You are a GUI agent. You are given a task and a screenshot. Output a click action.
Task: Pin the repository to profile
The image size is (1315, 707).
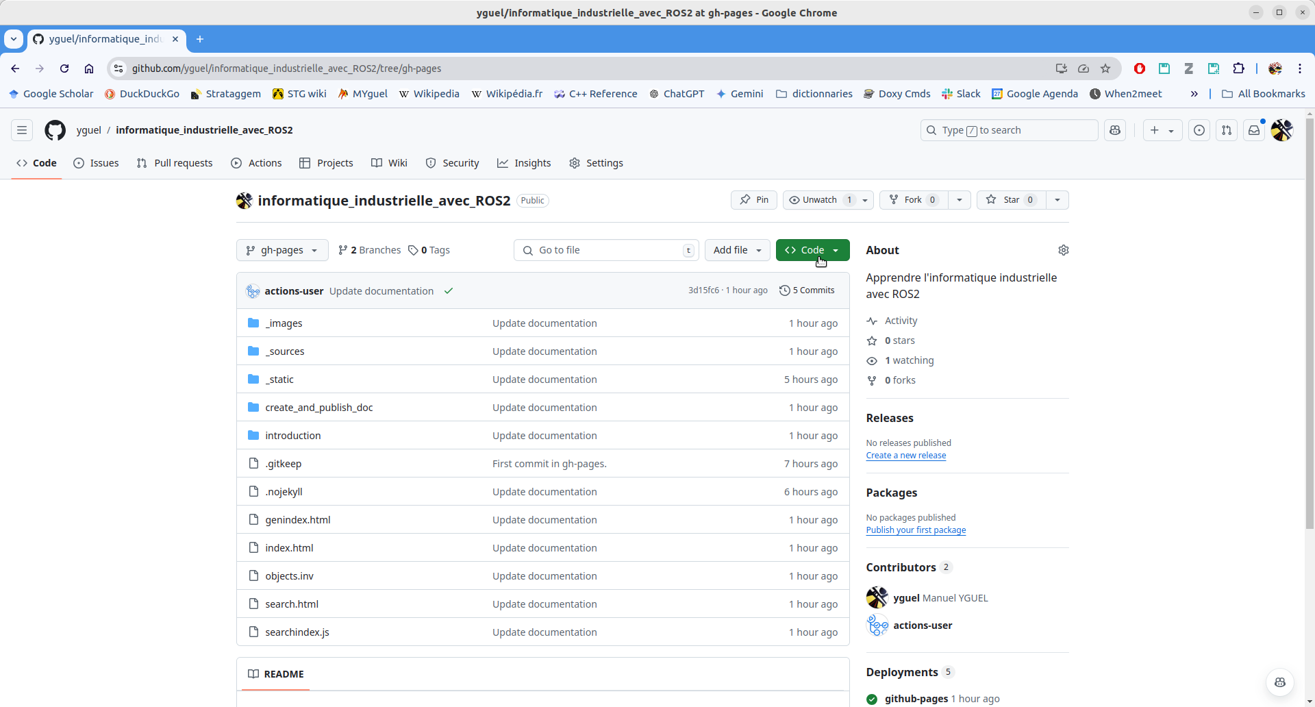754,200
